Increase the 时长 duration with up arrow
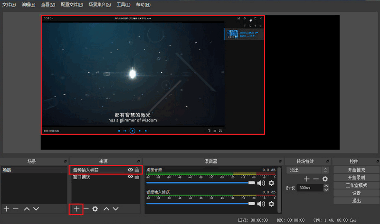380x224 pixels. (x=325, y=186)
